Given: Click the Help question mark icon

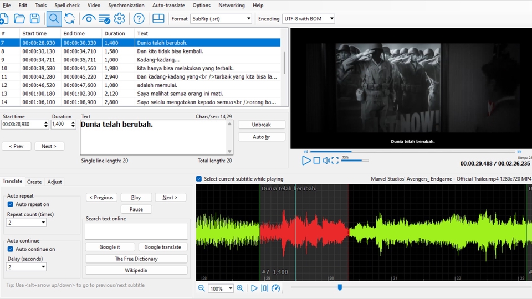Looking at the screenshot, I should click(x=139, y=19).
